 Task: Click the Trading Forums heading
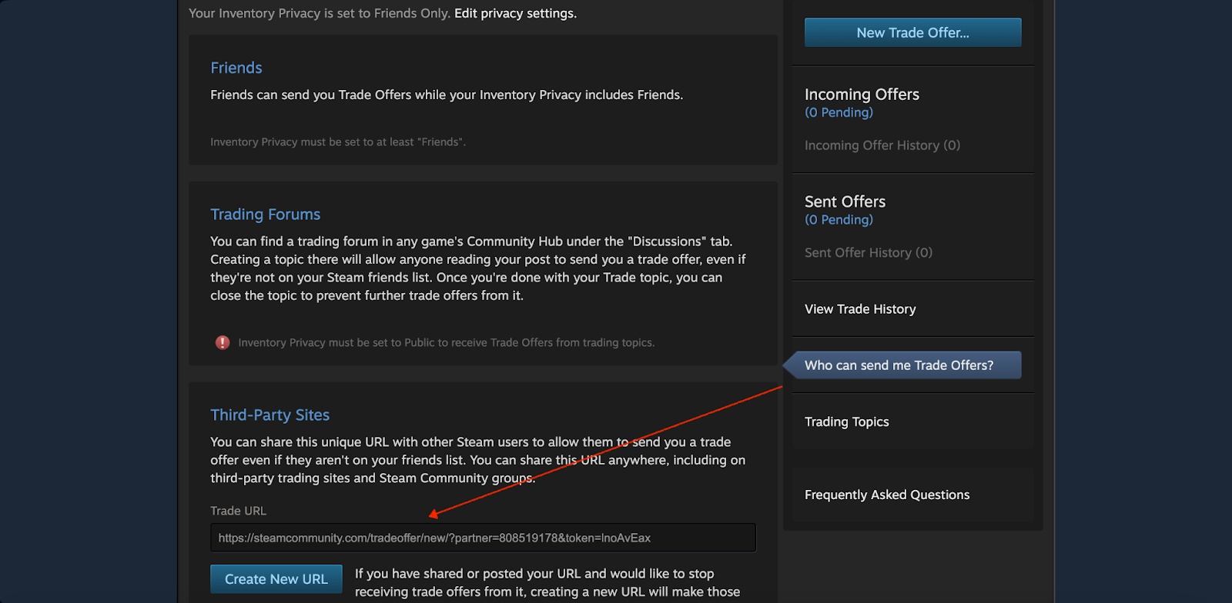[265, 215]
